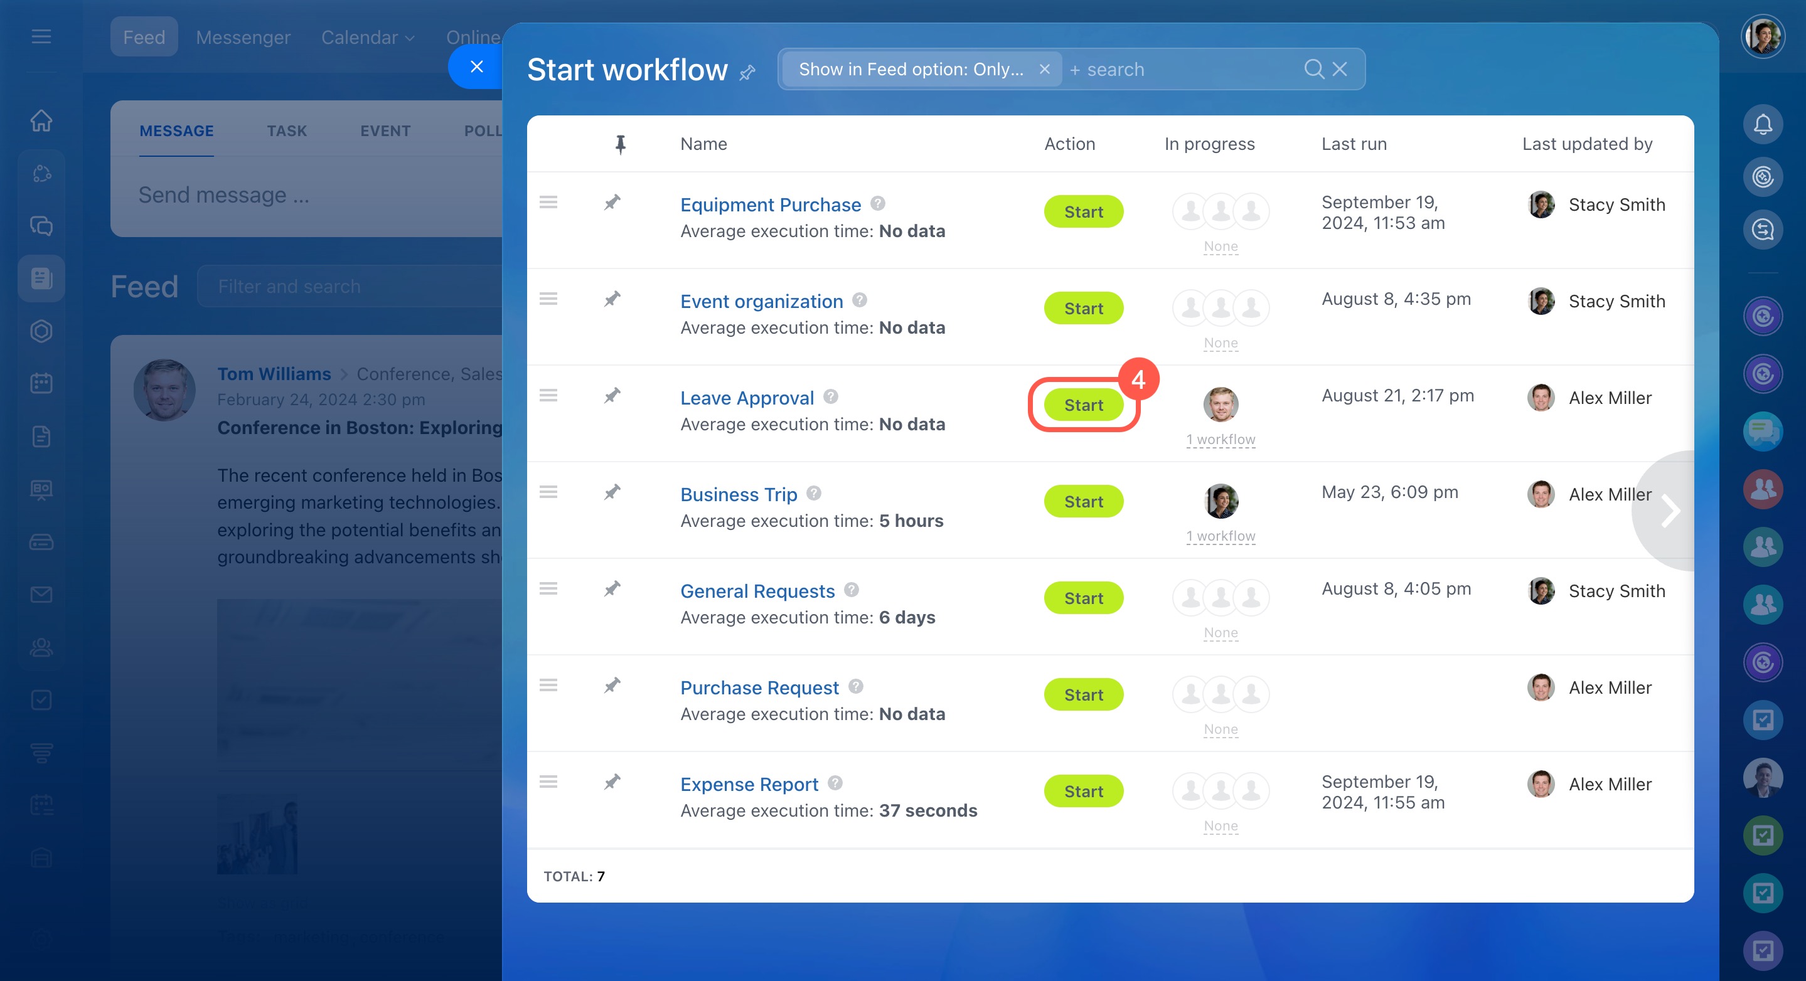
Task: Open the Purchase Request workflow link
Action: point(759,687)
